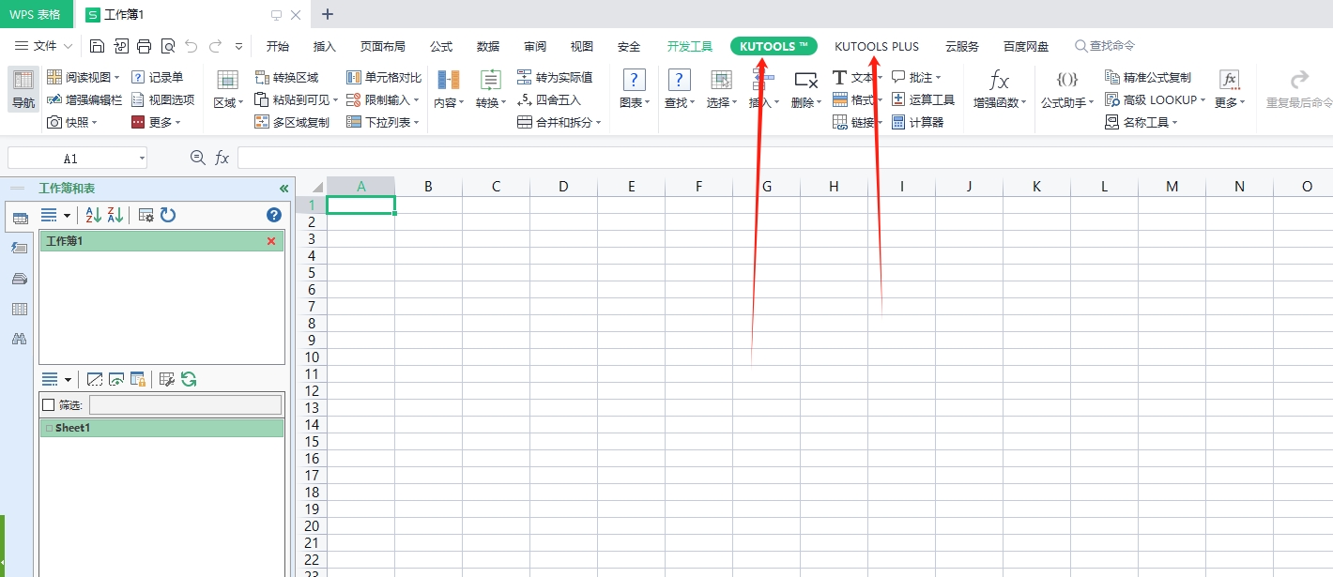Collapse the 工作簿和表 navigation pane
1333x577 pixels.
pos(283,189)
